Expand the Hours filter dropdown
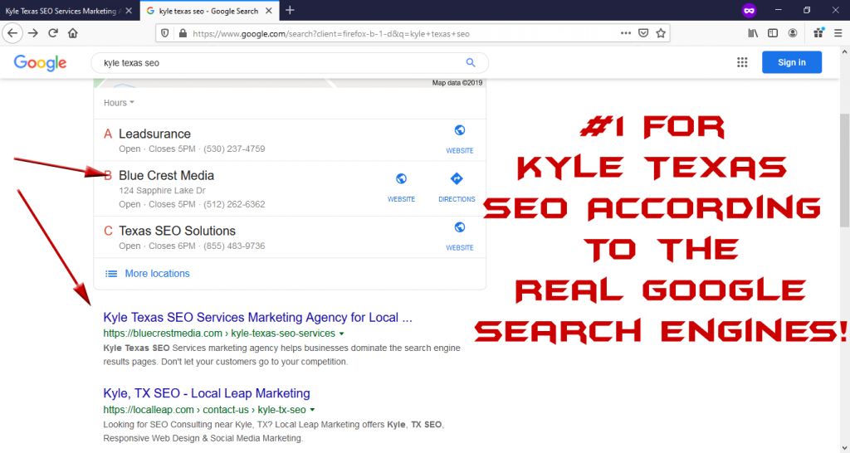 [119, 103]
